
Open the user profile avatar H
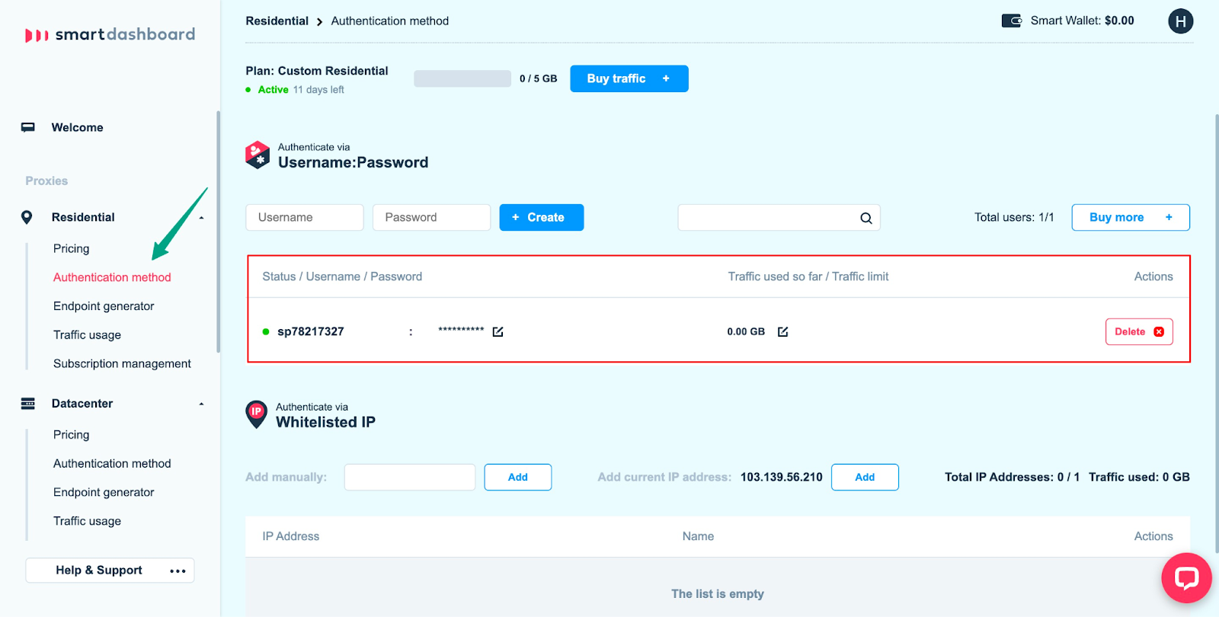[x=1180, y=21]
